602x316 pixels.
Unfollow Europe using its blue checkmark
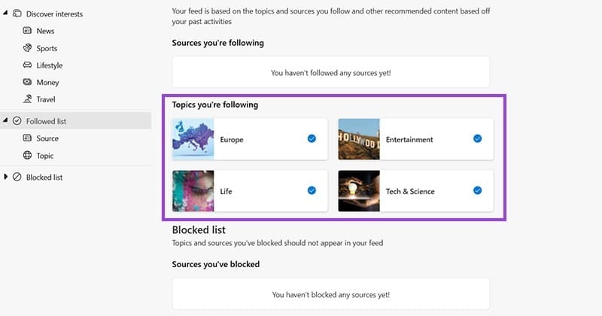(x=312, y=138)
